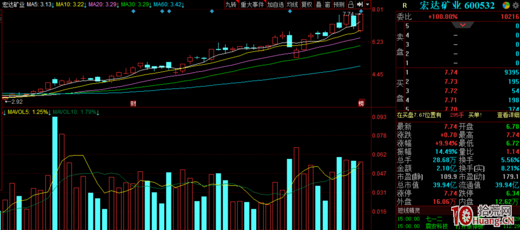Viewport: 520px width, 230px height.
Task: Click 加自选 to add to watchlist
Action: tap(276, 5)
